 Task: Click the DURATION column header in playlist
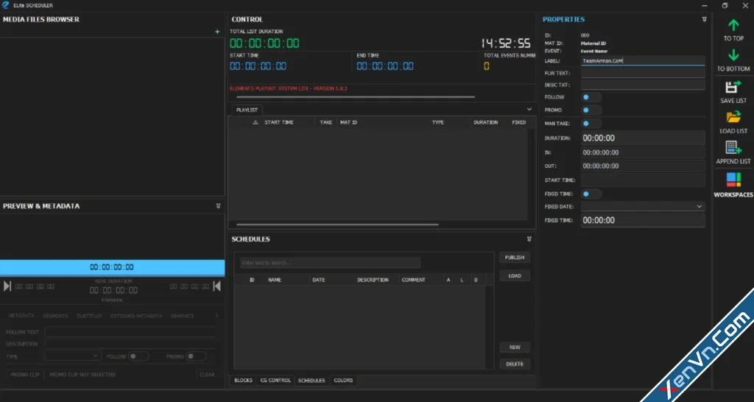[486, 123]
